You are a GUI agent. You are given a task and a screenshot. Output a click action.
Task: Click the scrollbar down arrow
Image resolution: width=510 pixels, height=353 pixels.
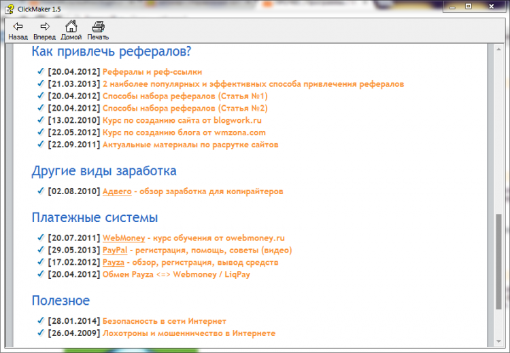pos(498,341)
